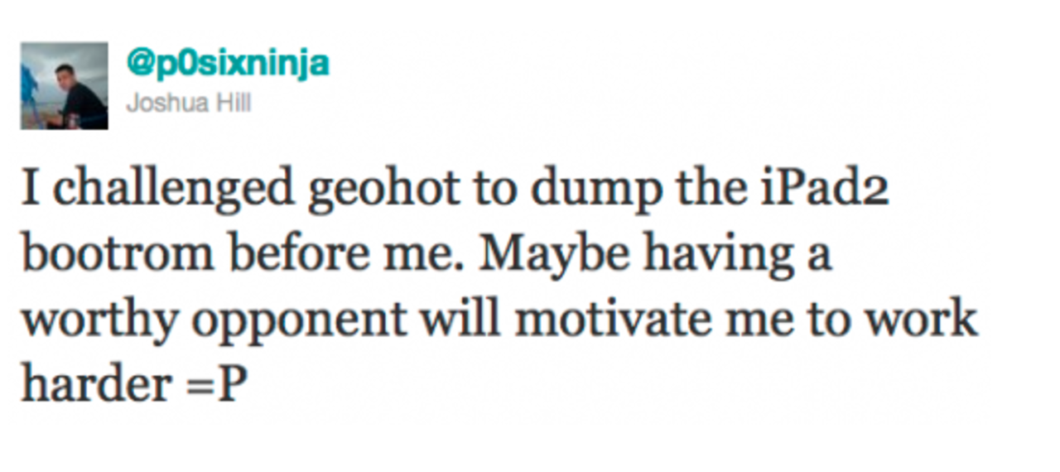Click the first letter "I" starting the tweet
The height and width of the screenshot is (472, 1060).
click(30, 192)
